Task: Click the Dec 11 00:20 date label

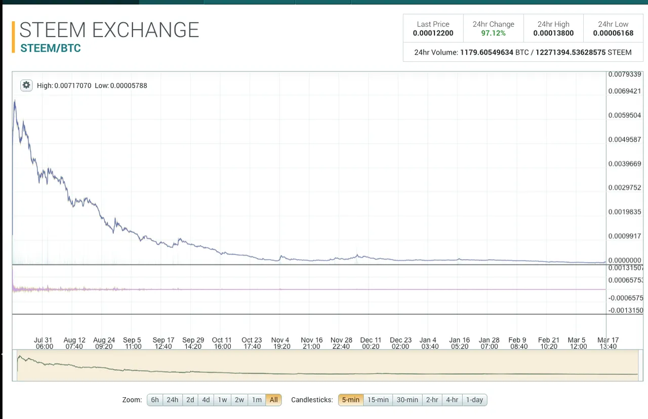Action: (371, 343)
